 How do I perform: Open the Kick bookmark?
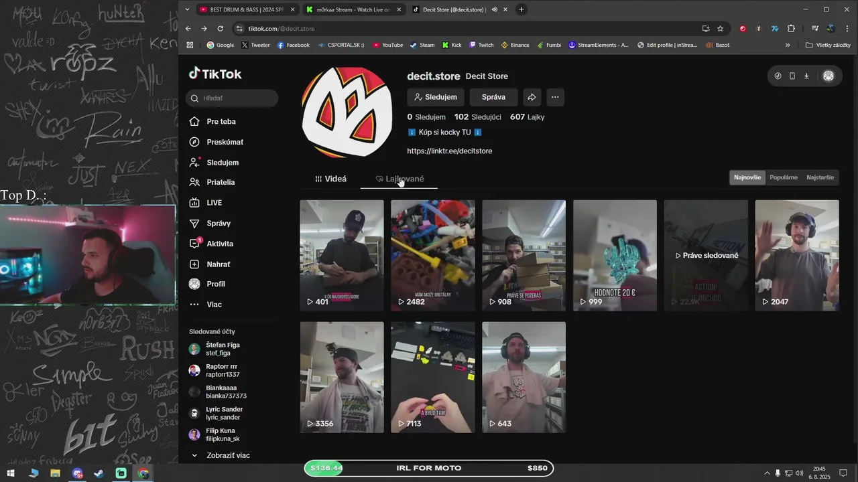coord(452,45)
